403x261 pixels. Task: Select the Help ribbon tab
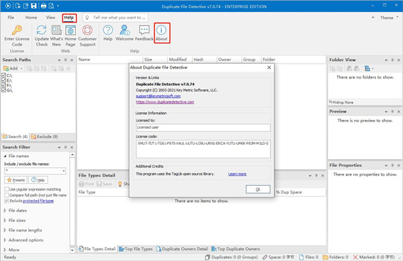69,17
